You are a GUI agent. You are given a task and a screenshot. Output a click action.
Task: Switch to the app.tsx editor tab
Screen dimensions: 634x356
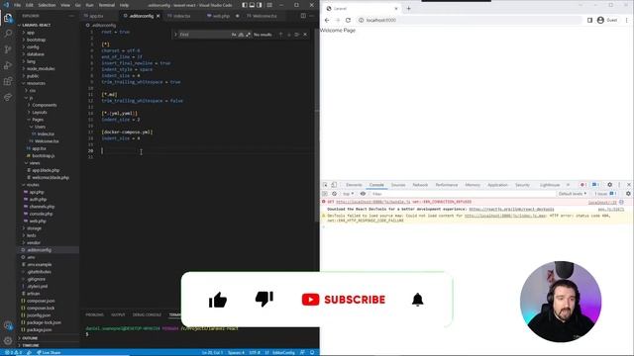click(96, 16)
